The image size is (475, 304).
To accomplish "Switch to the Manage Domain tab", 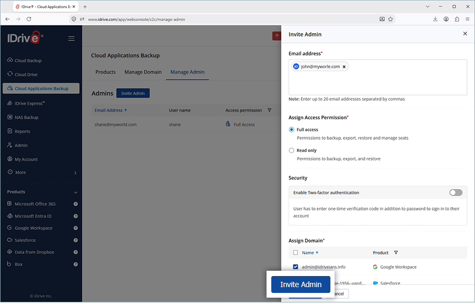I will click(x=143, y=72).
